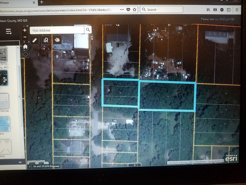Collapse the basemap panel with double-arrow
246x185 pixels.
click(x=20, y=162)
